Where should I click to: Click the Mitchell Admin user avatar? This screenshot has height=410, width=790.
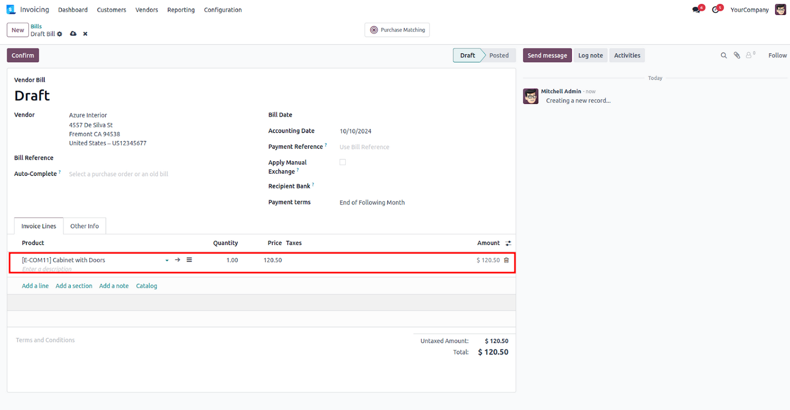(780, 10)
